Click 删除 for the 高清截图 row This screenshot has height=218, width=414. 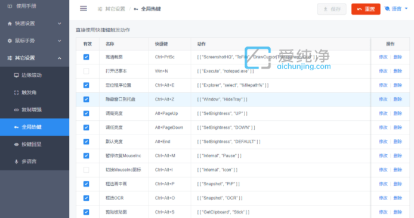click(398, 57)
